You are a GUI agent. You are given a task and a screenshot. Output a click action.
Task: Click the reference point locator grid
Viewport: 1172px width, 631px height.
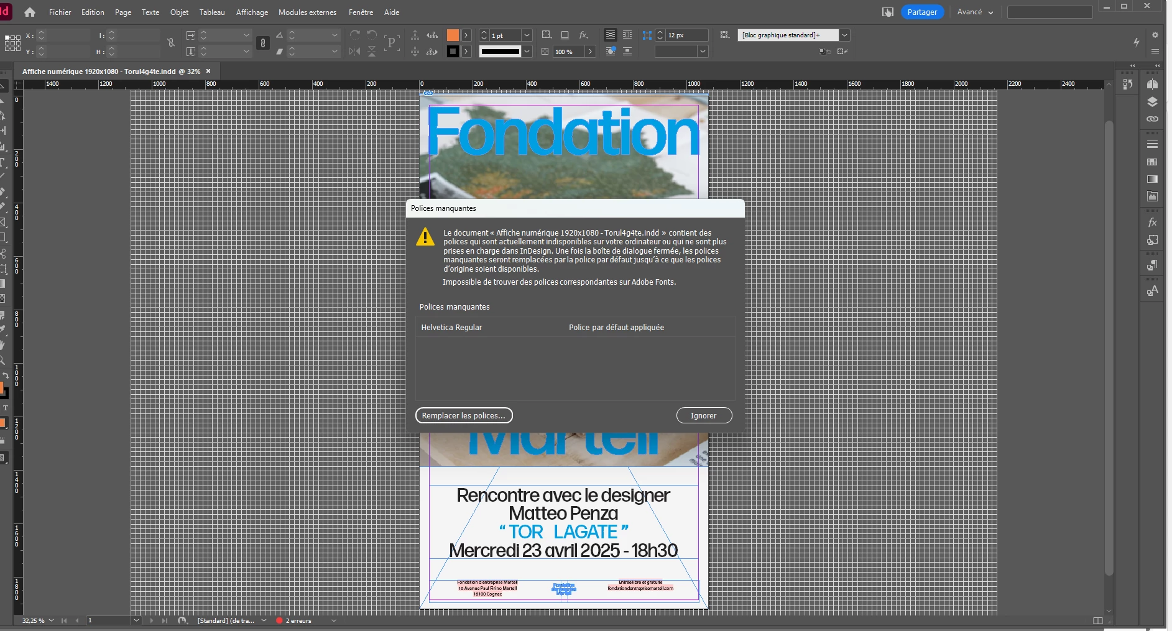(12, 43)
